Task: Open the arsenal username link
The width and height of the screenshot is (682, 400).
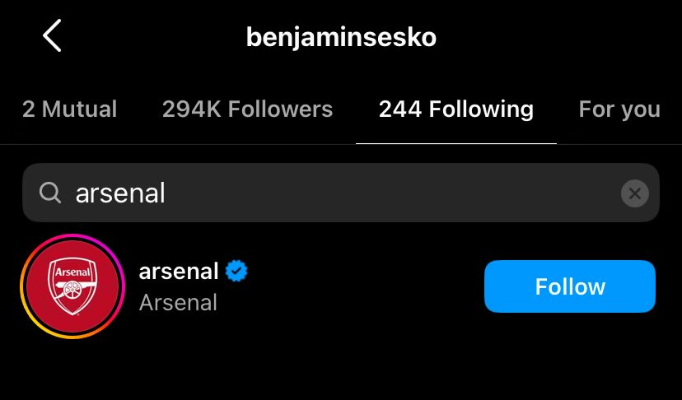Action: coord(179,272)
